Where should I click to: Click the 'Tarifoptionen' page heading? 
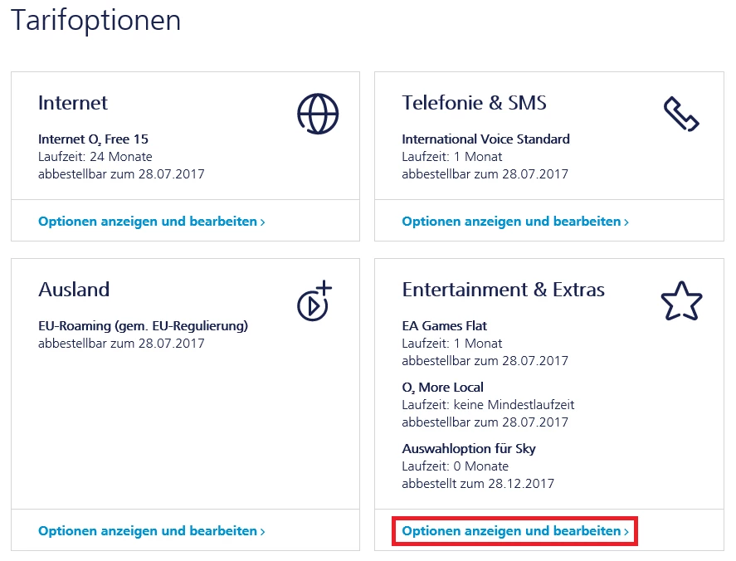tap(95, 20)
